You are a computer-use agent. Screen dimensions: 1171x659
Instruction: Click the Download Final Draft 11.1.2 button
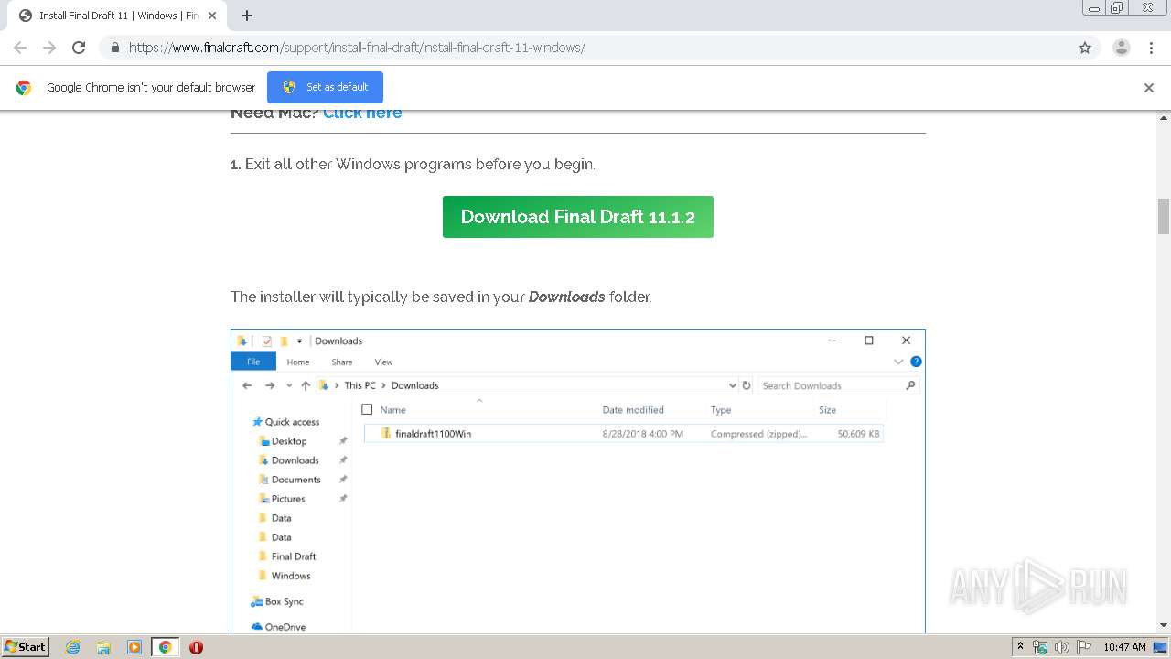[x=578, y=217]
